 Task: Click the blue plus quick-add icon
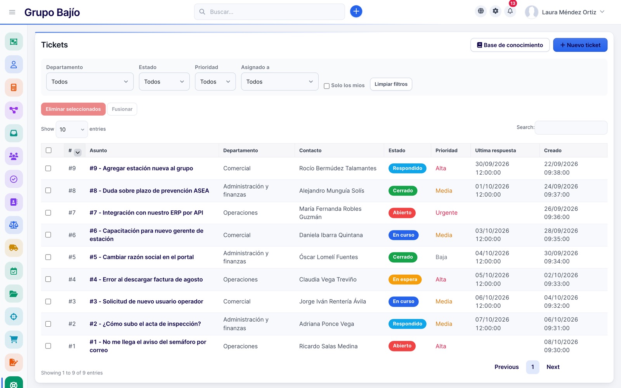point(356,12)
